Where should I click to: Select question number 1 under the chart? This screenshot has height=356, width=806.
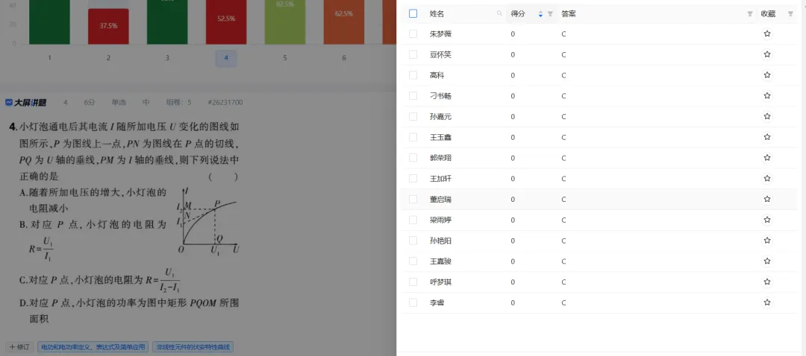(x=49, y=58)
